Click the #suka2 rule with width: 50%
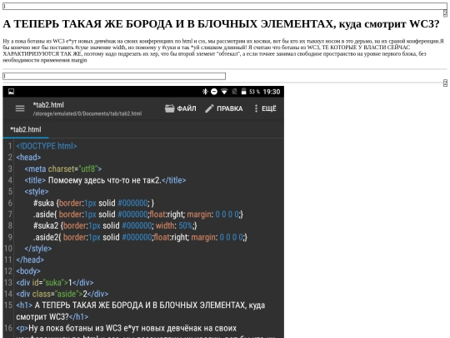This screenshot has height=338, width=450. pyautogui.click(x=115, y=225)
